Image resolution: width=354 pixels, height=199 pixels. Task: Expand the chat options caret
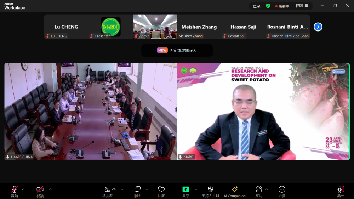tap(147, 189)
